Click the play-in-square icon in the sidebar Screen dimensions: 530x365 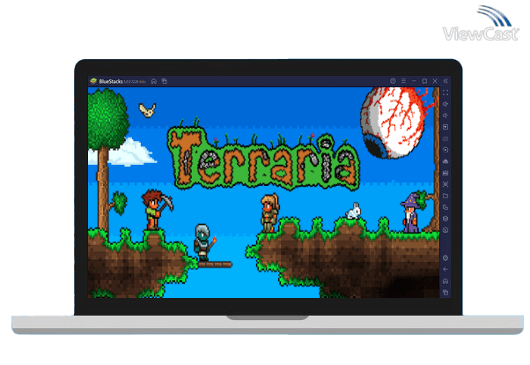coord(445,127)
